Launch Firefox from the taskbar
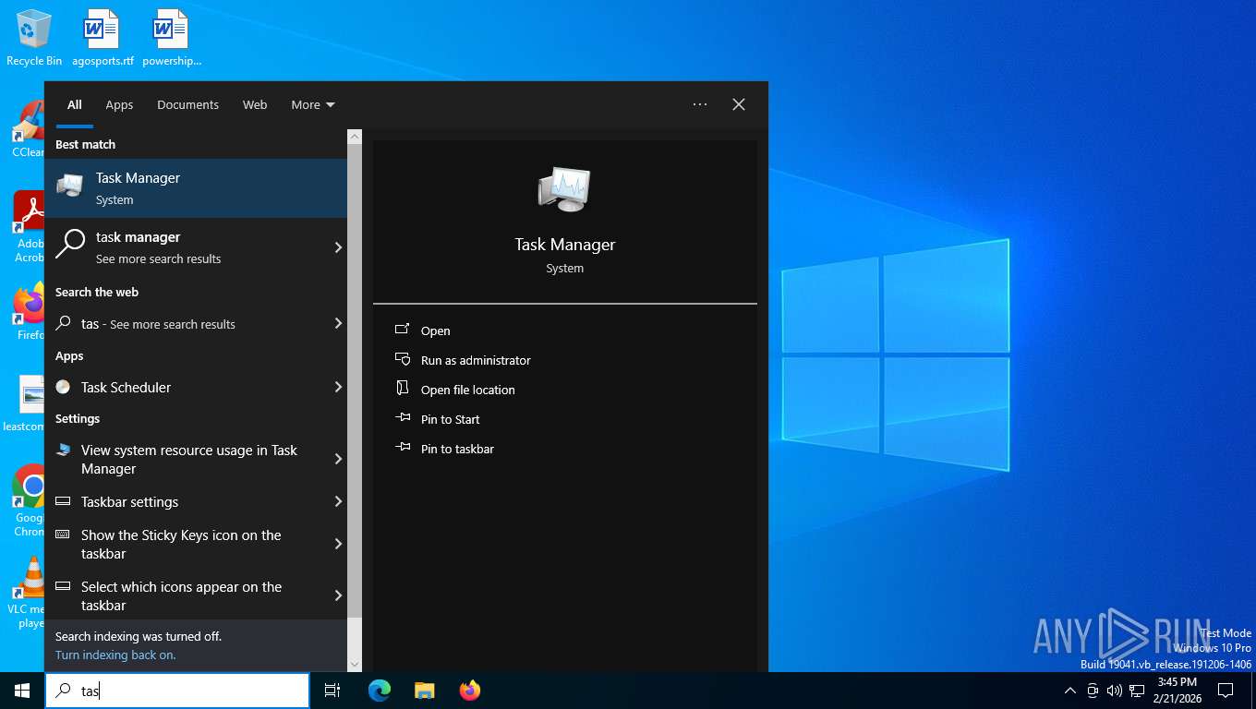This screenshot has height=709, width=1256. (470, 691)
